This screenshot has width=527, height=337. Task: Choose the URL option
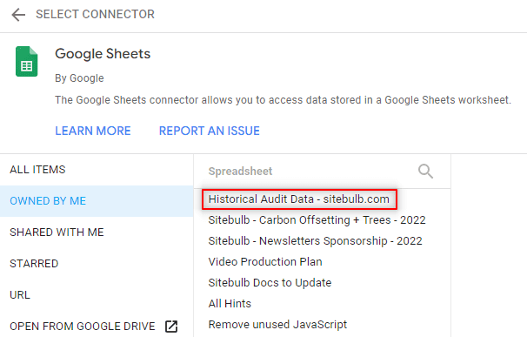pos(97,295)
